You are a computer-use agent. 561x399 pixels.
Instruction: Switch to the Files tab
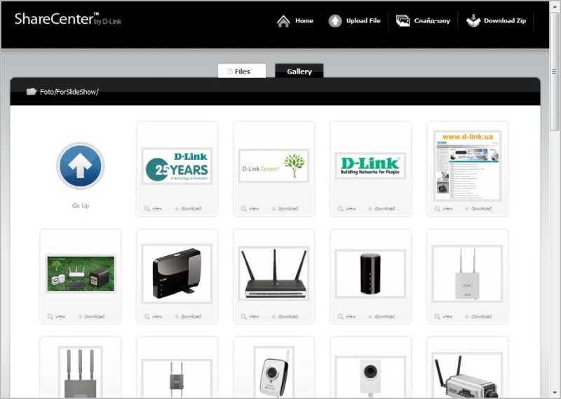click(x=242, y=71)
